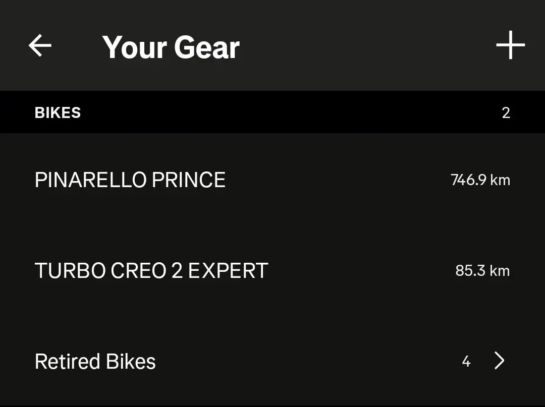Click the Your Gear page title

[171, 47]
